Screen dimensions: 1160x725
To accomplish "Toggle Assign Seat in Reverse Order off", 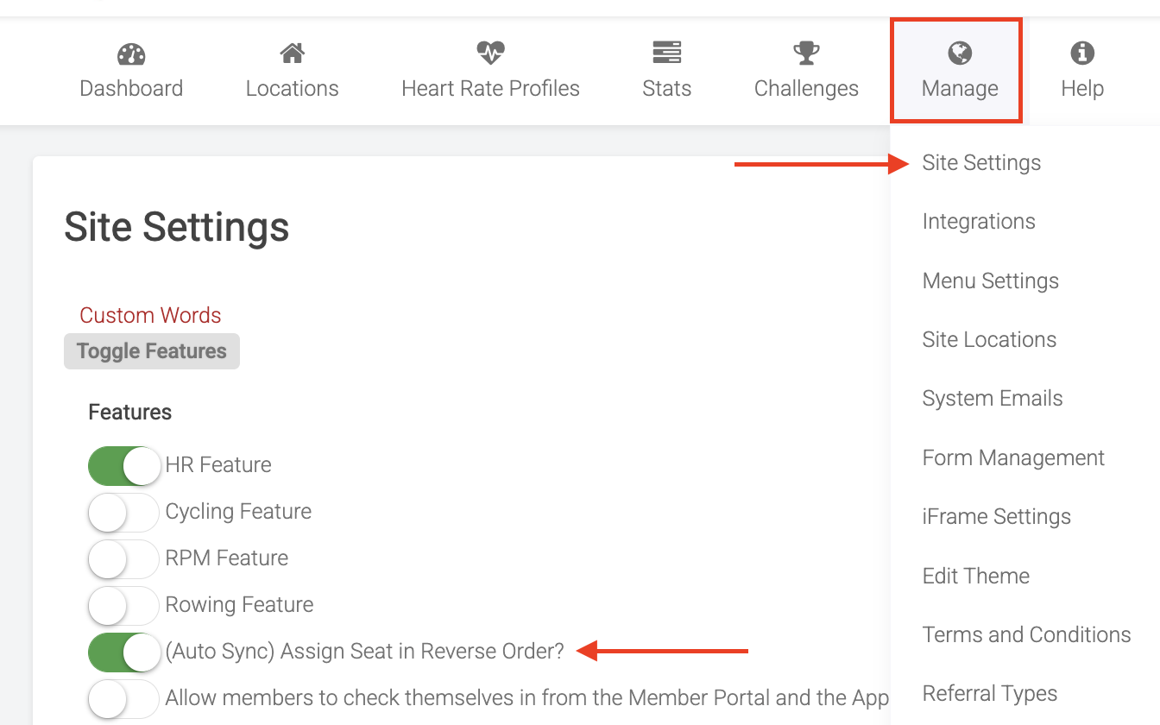I will click(x=124, y=652).
